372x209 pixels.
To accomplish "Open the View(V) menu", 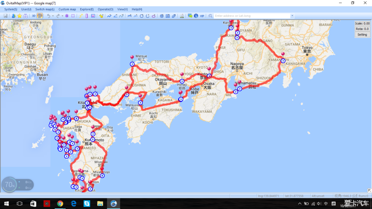I will [x=122, y=9].
